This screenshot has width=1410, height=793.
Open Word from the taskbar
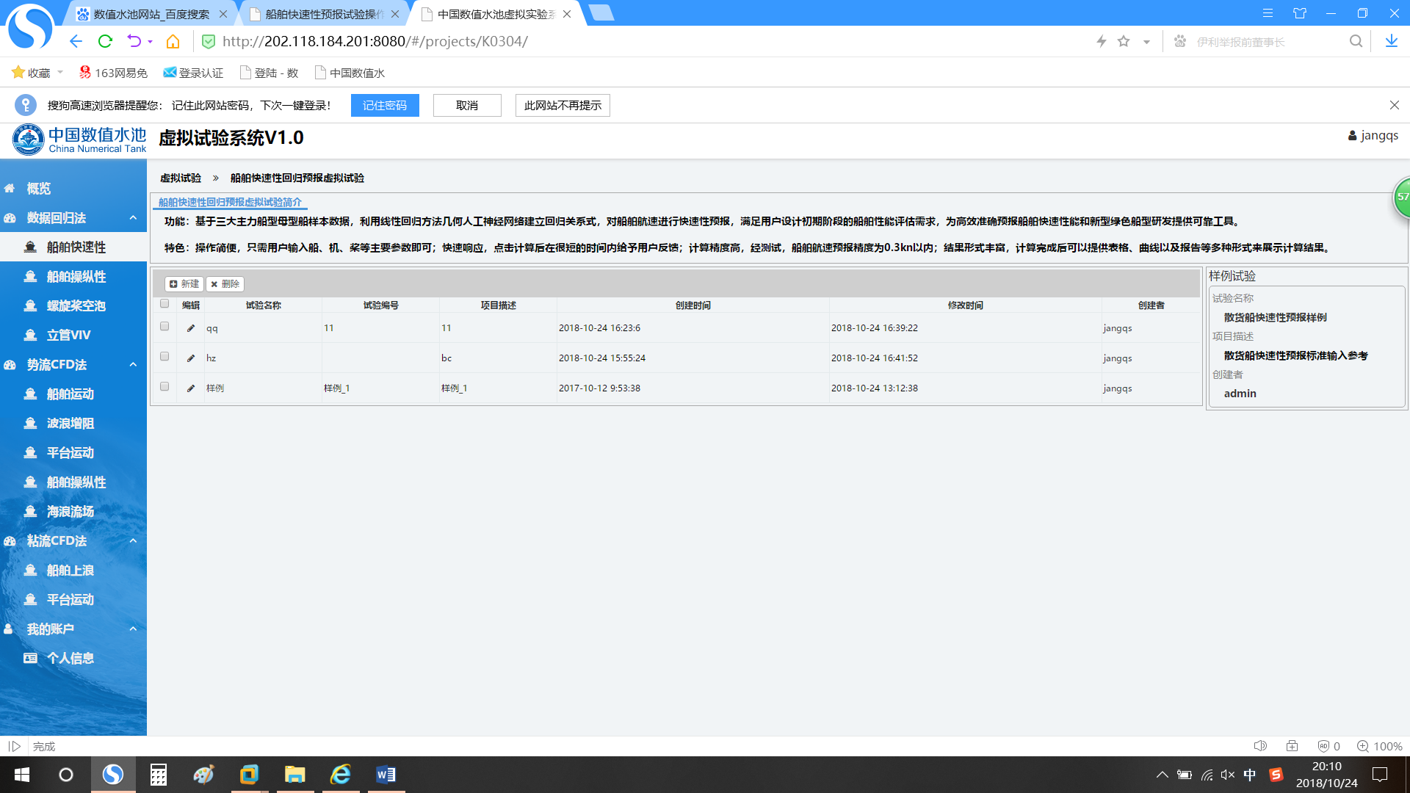coord(386,775)
